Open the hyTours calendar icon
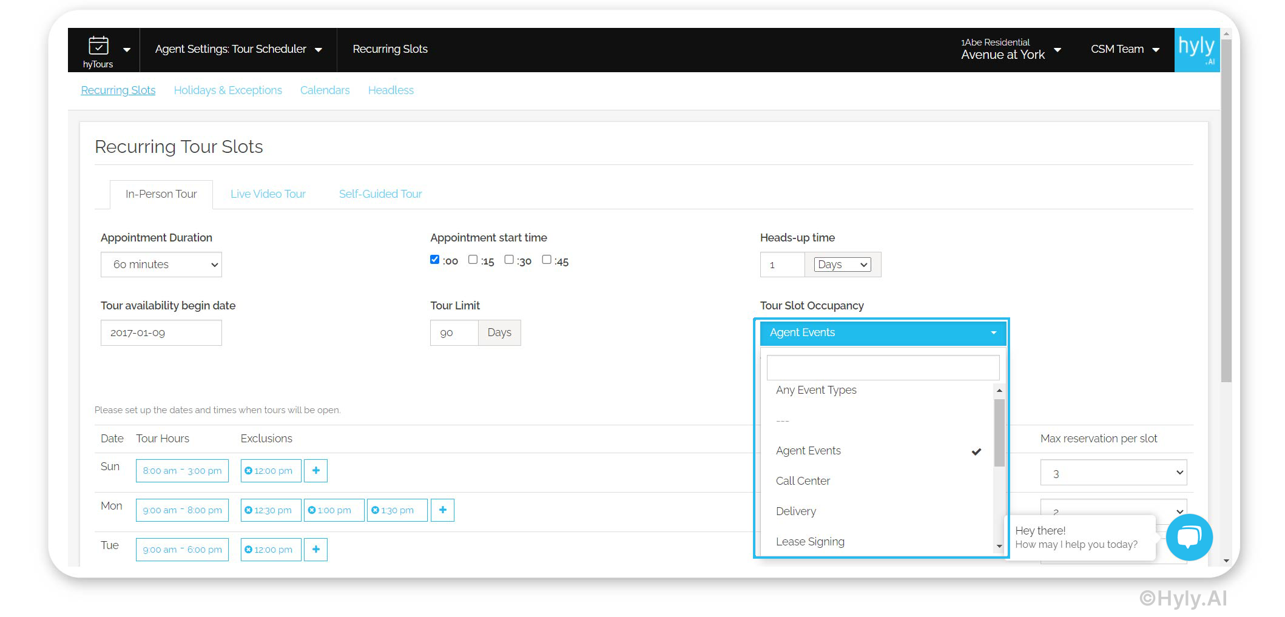Screen dimensions: 1285x617 (98, 46)
